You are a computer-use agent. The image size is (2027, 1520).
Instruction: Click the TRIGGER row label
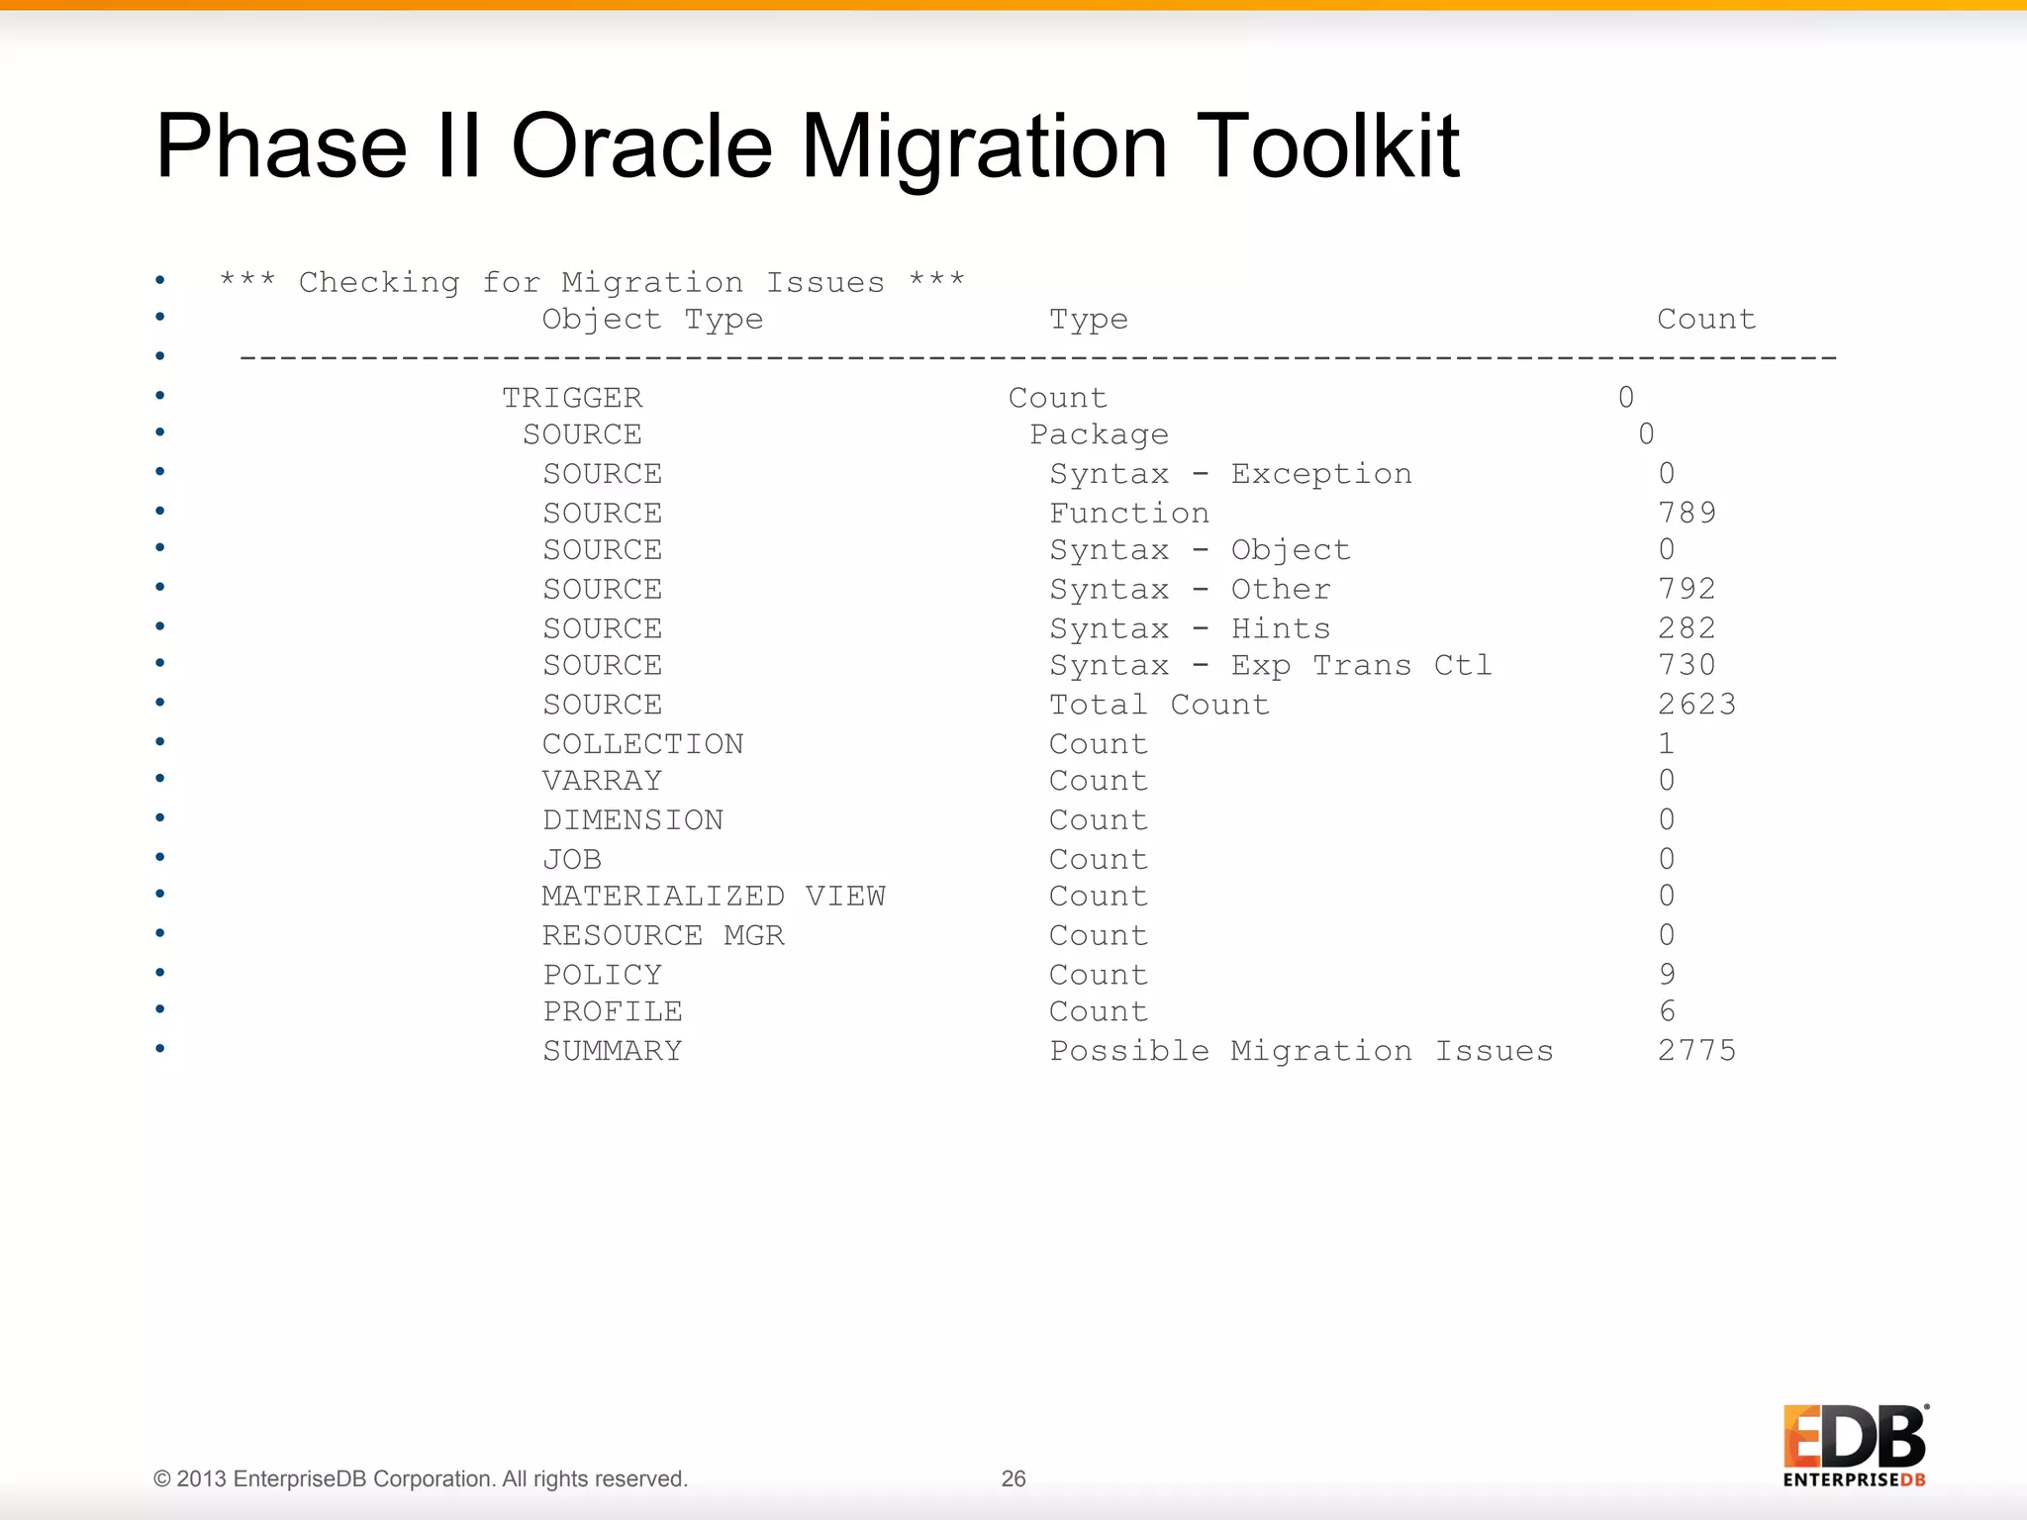coord(572,398)
